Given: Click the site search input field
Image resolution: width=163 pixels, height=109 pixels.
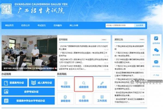Looking at the screenshot, I should click(x=120, y=25).
